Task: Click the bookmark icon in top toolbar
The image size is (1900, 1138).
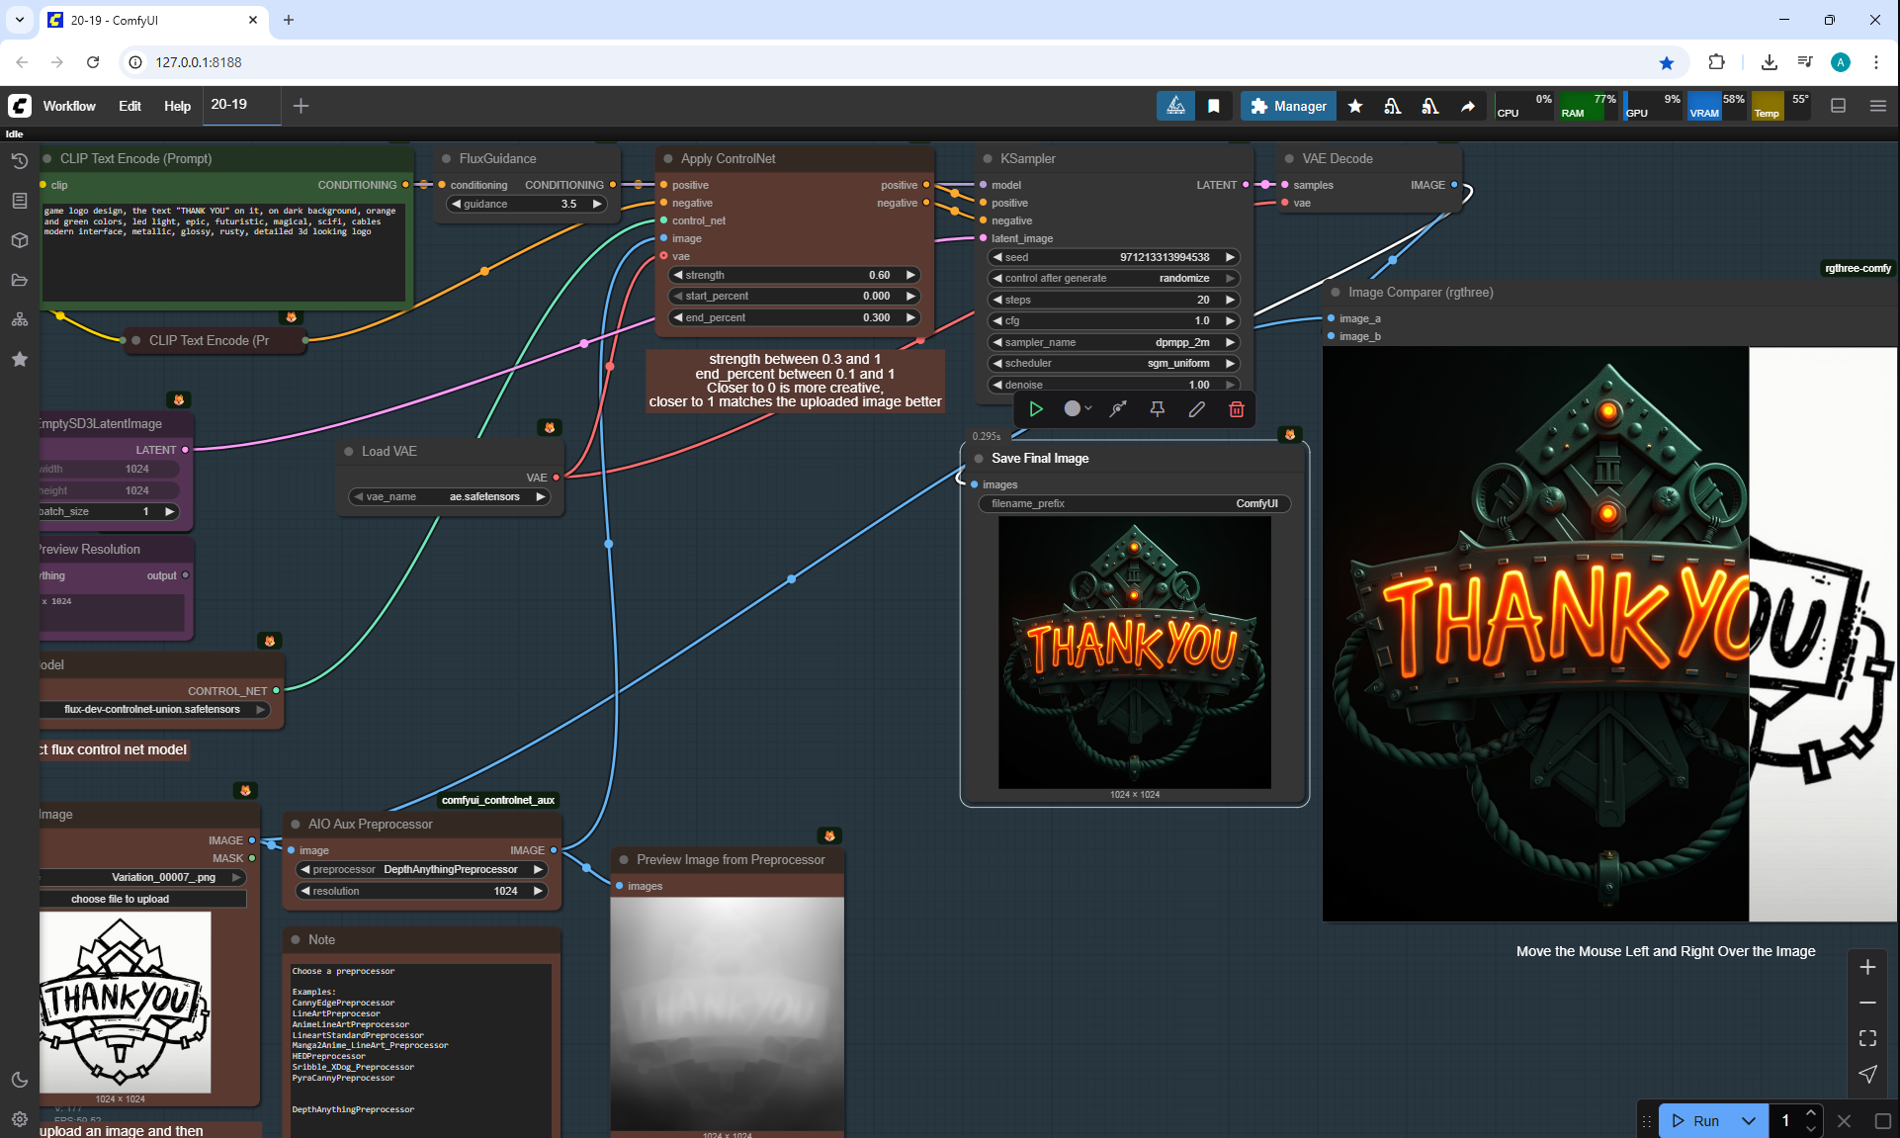Action: tap(1213, 106)
